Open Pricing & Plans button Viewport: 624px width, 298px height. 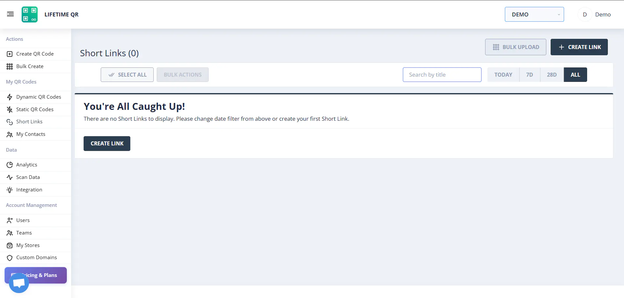tap(36, 275)
